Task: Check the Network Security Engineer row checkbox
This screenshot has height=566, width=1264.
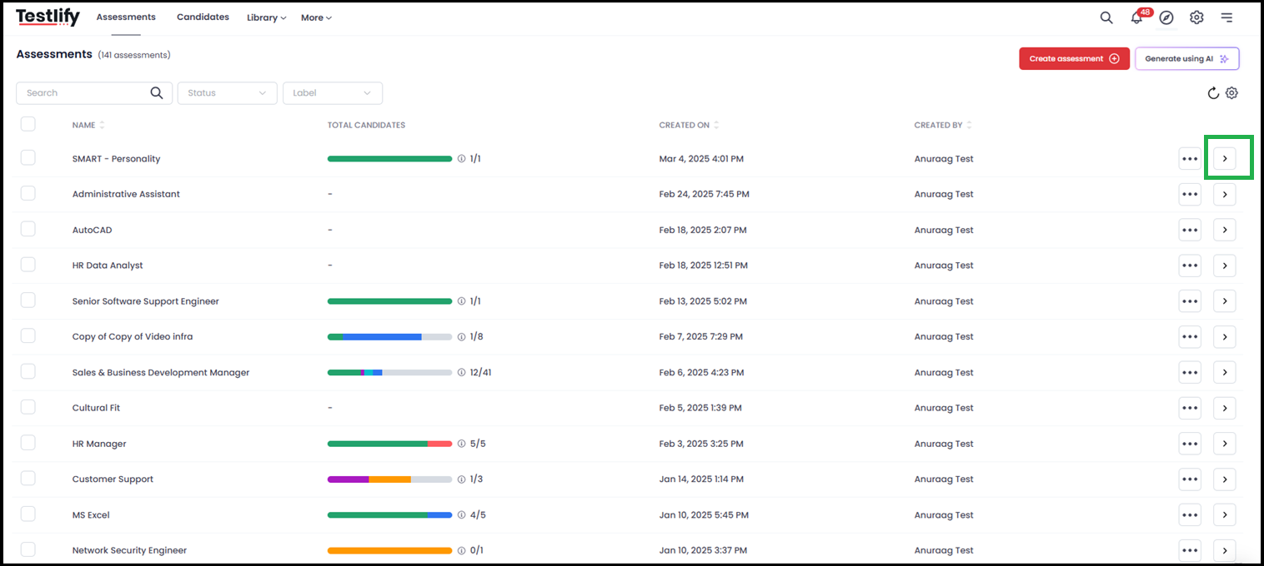Action: (28, 549)
